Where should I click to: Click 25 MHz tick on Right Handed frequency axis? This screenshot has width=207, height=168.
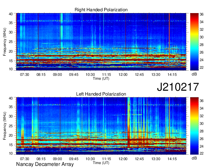(11, 42)
